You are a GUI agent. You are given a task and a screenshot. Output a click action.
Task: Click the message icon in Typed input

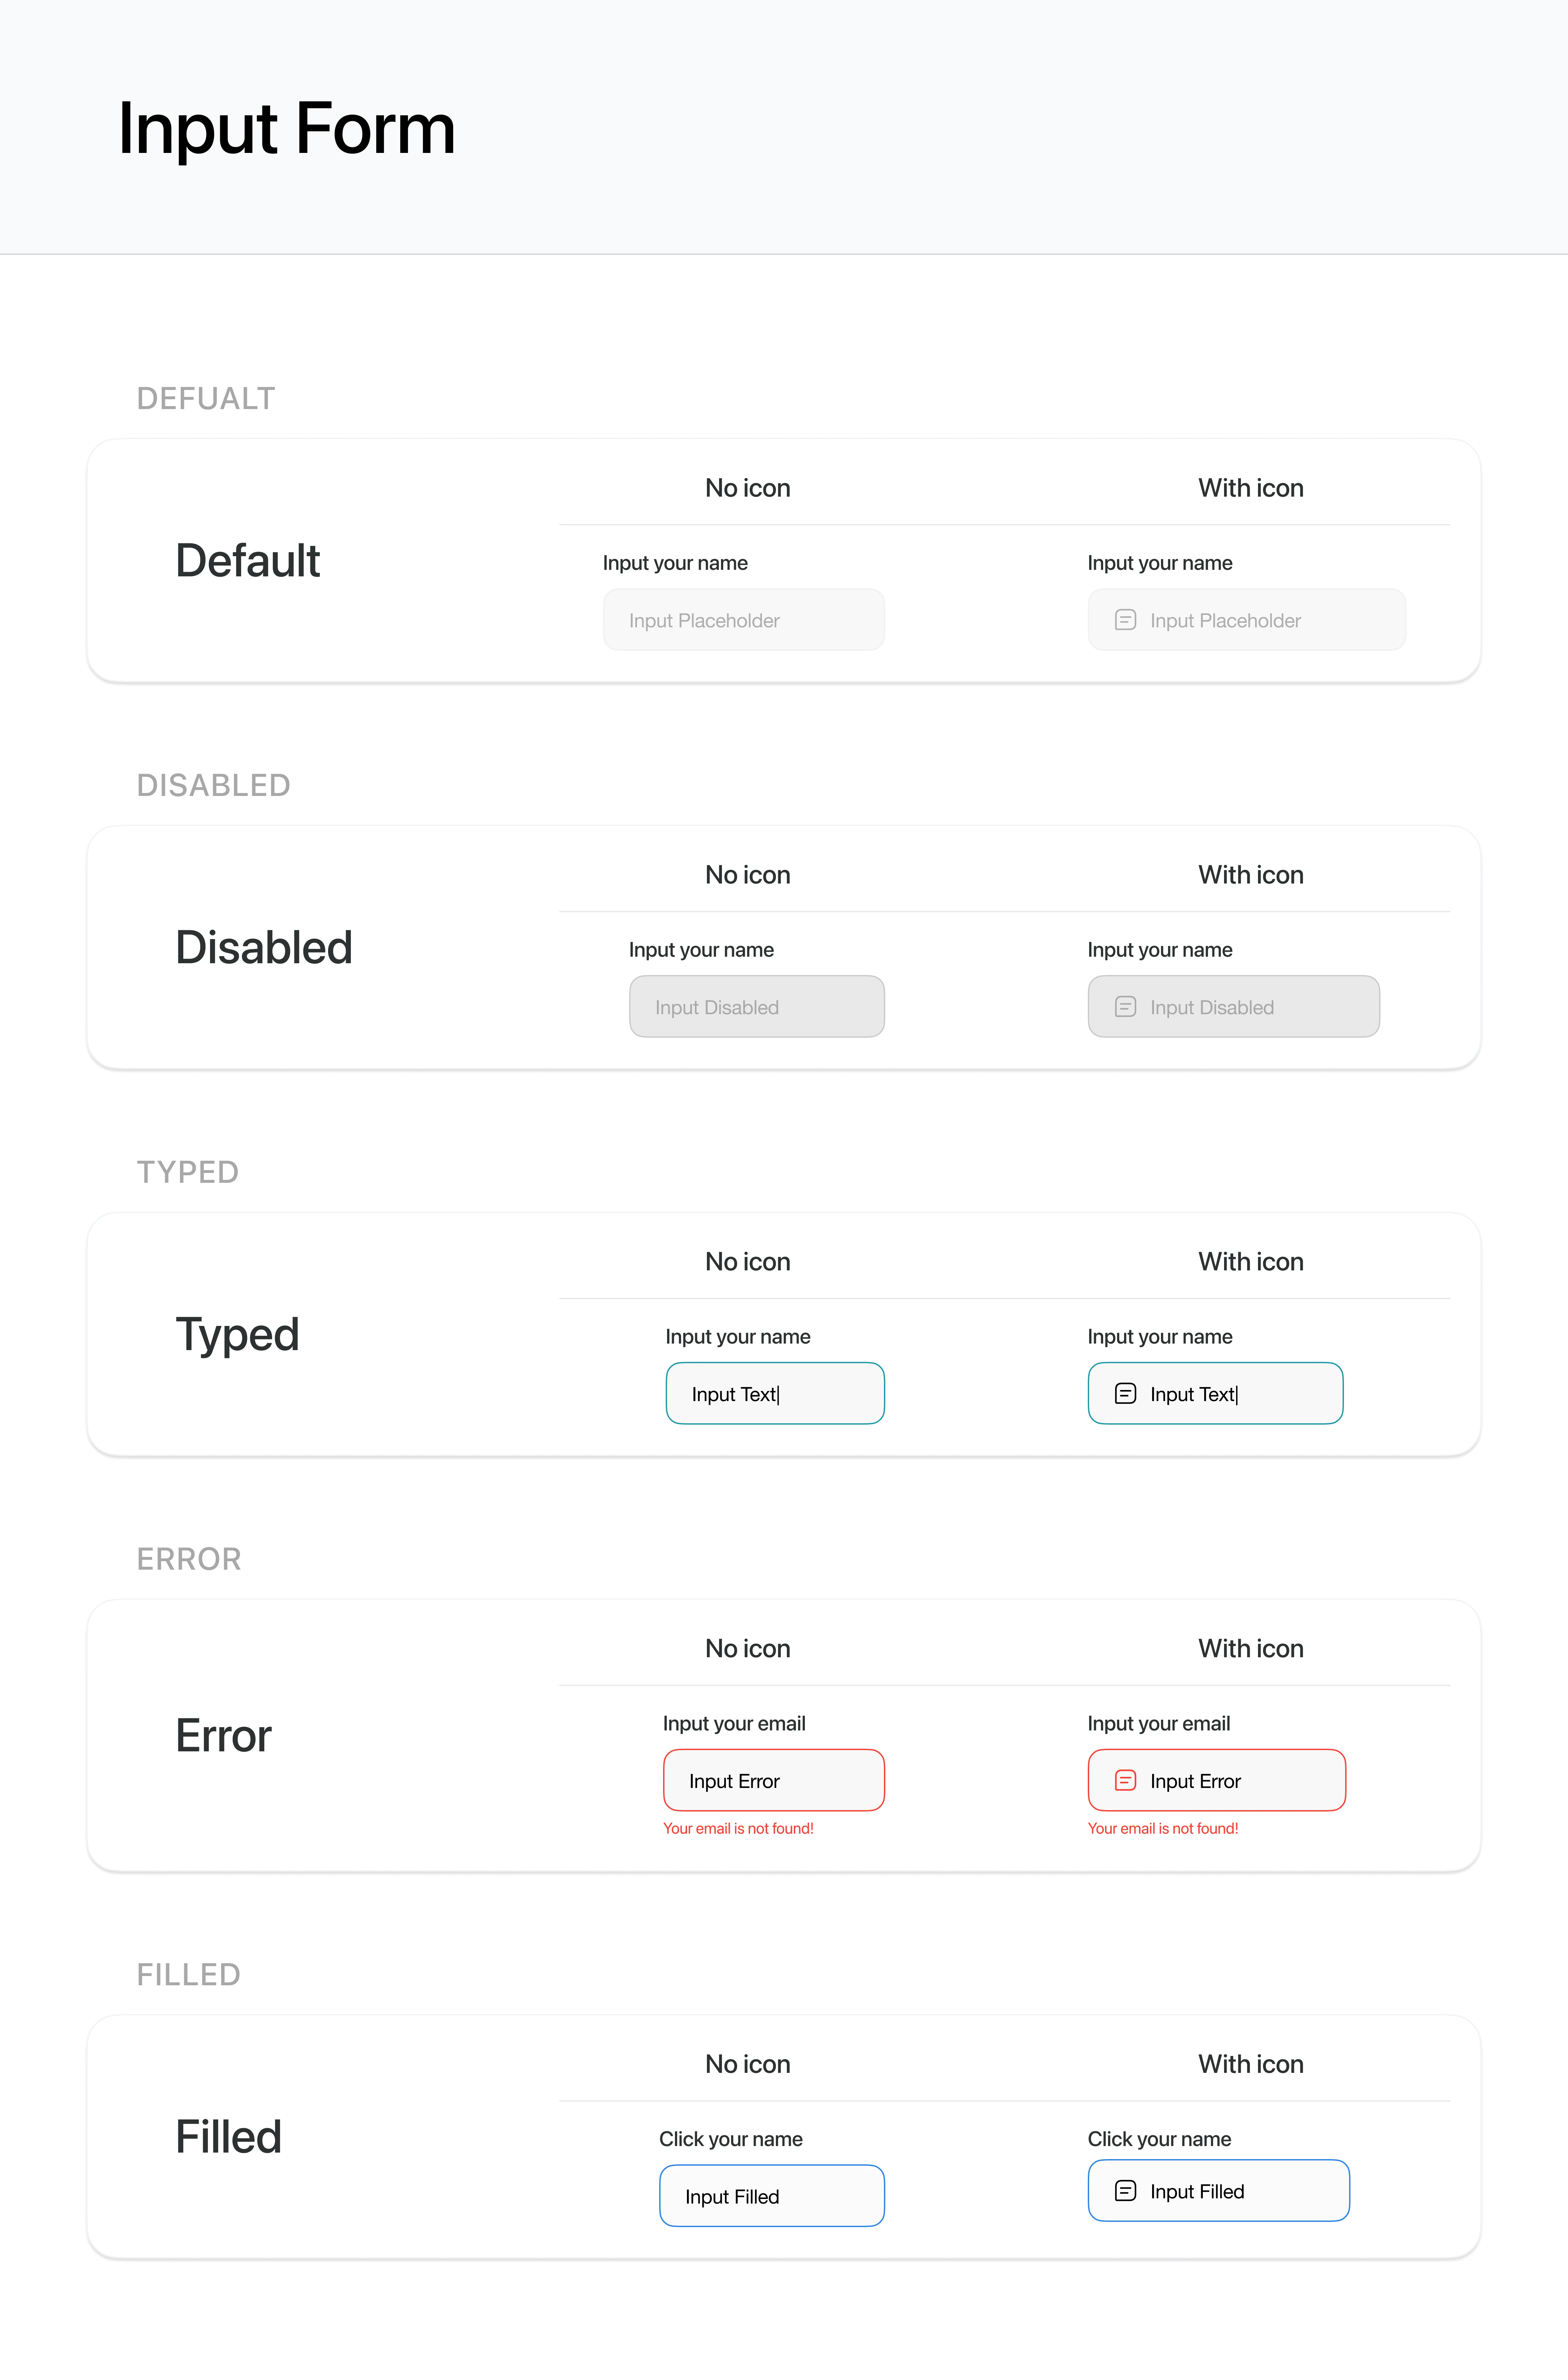pos(1125,1393)
